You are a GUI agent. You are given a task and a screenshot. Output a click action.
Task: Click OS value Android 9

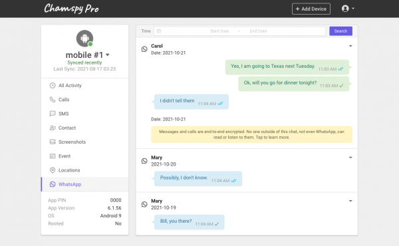coord(110,215)
